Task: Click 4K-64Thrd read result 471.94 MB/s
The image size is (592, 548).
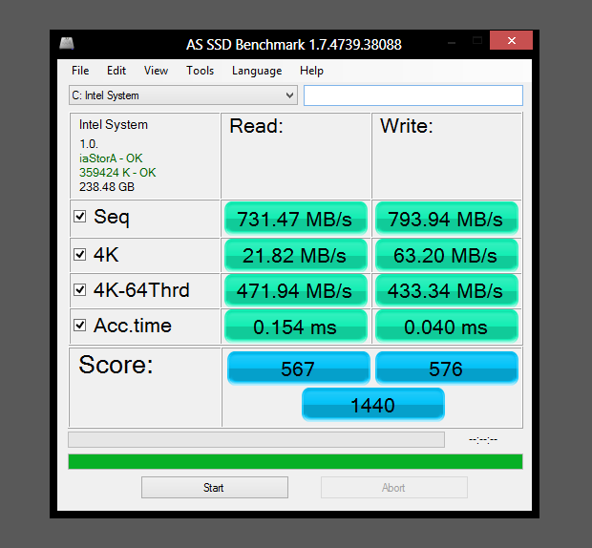Action: click(x=296, y=290)
